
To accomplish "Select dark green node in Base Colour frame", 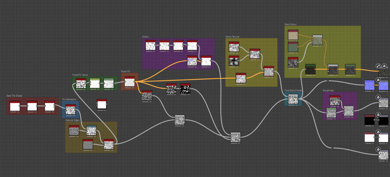I will pos(310,69).
